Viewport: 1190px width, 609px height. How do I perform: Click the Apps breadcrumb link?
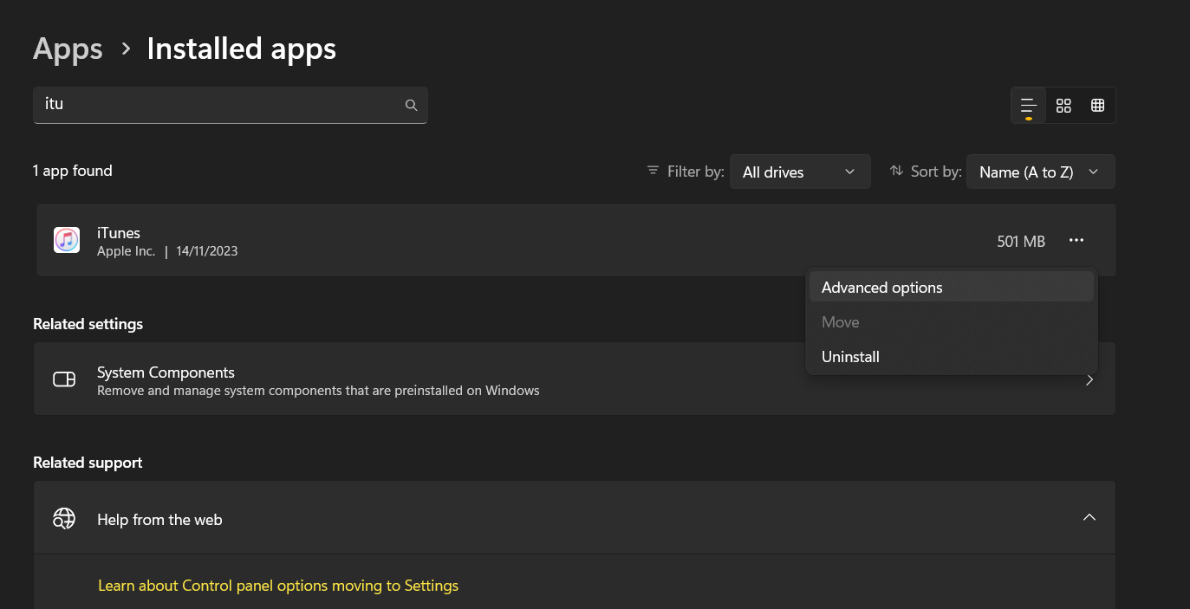point(68,49)
